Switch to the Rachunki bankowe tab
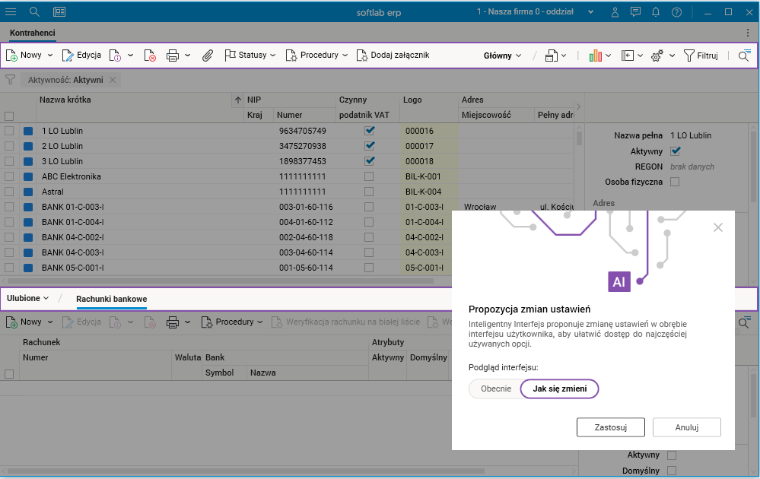The image size is (760, 479). tap(111, 299)
